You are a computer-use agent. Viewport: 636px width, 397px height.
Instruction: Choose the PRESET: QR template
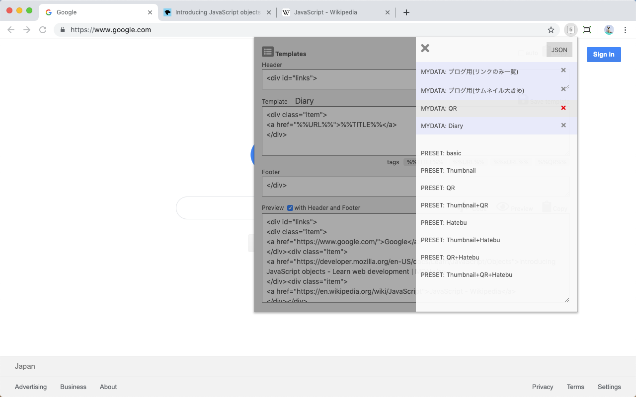coord(438,188)
